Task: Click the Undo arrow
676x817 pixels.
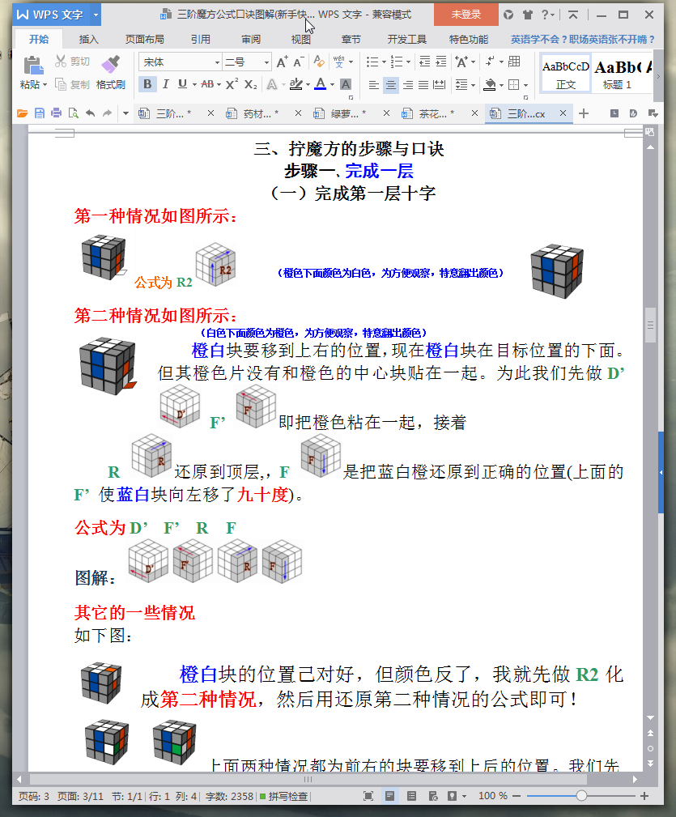Action: pyautogui.click(x=90, y=113)
